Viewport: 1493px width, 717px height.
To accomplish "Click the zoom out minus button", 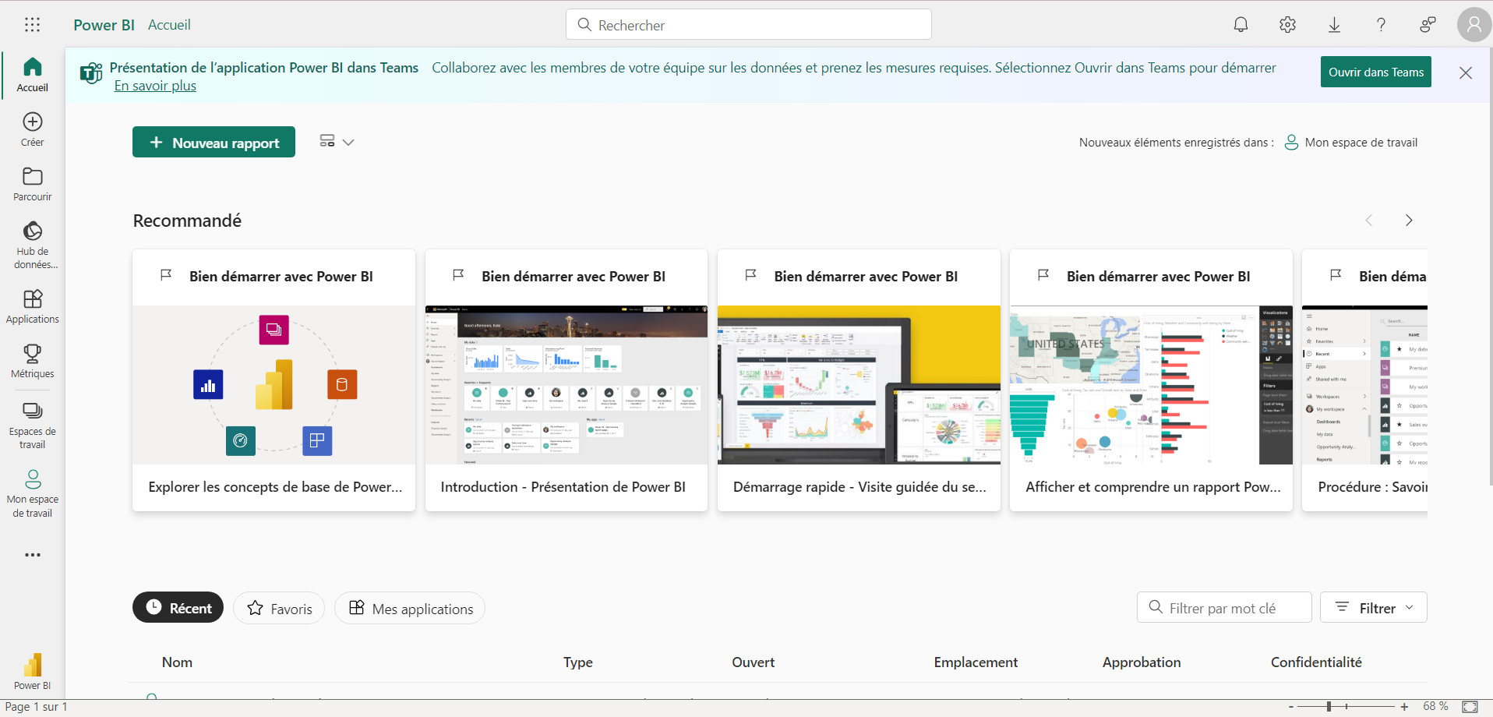I will [x=1291, y=707].
